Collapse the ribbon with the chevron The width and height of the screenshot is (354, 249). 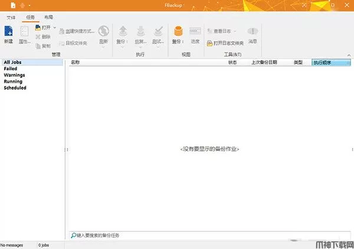point(349,55)
